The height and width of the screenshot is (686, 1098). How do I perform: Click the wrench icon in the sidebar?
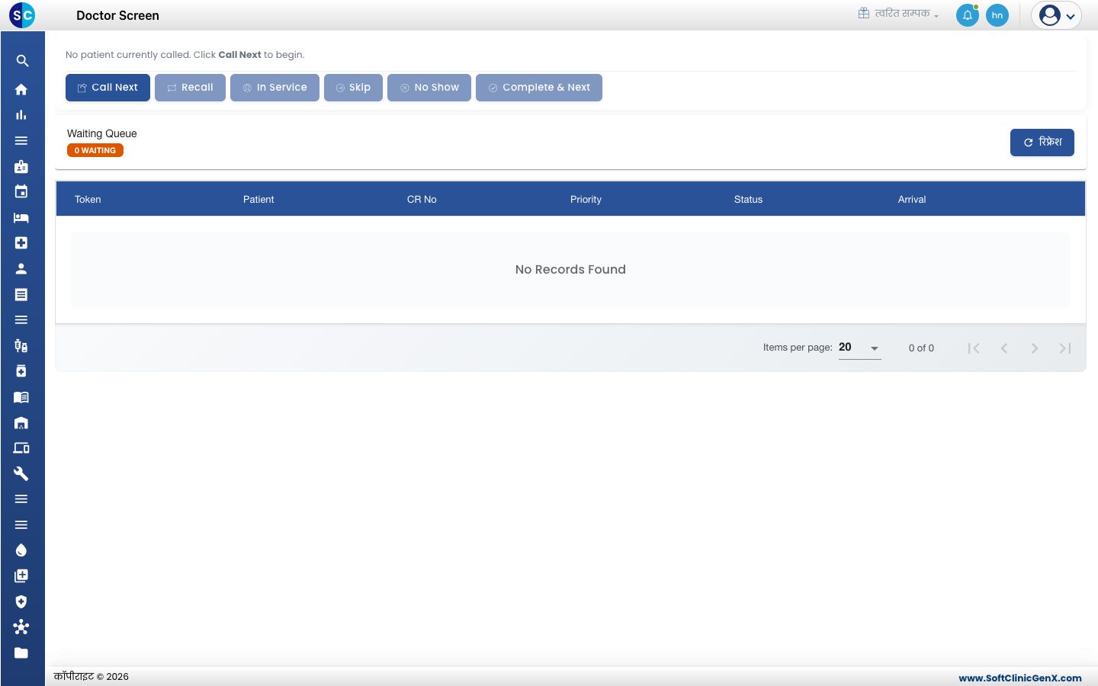pos(21,473)
